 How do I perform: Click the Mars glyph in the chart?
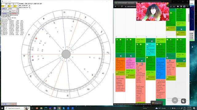(x=46, y=81)
